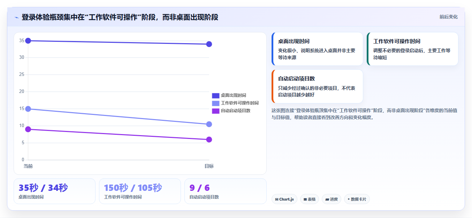Select the 自动启动项目数 point at 当前

click(28, 129)
